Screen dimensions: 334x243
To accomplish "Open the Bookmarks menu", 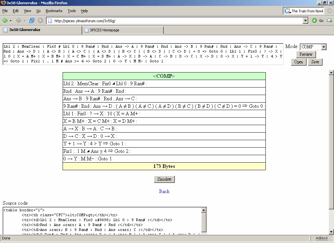I will coord(54,11).
